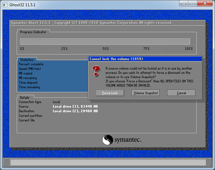Click the 'Speed (MB/min)' statistic
The height and width of the screenshot is (170, 215).
coord(30,69)
